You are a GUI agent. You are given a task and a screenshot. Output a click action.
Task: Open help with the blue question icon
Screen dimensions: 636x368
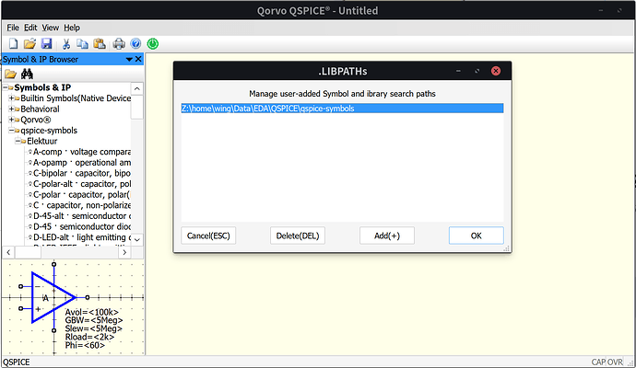click(135, 43)
